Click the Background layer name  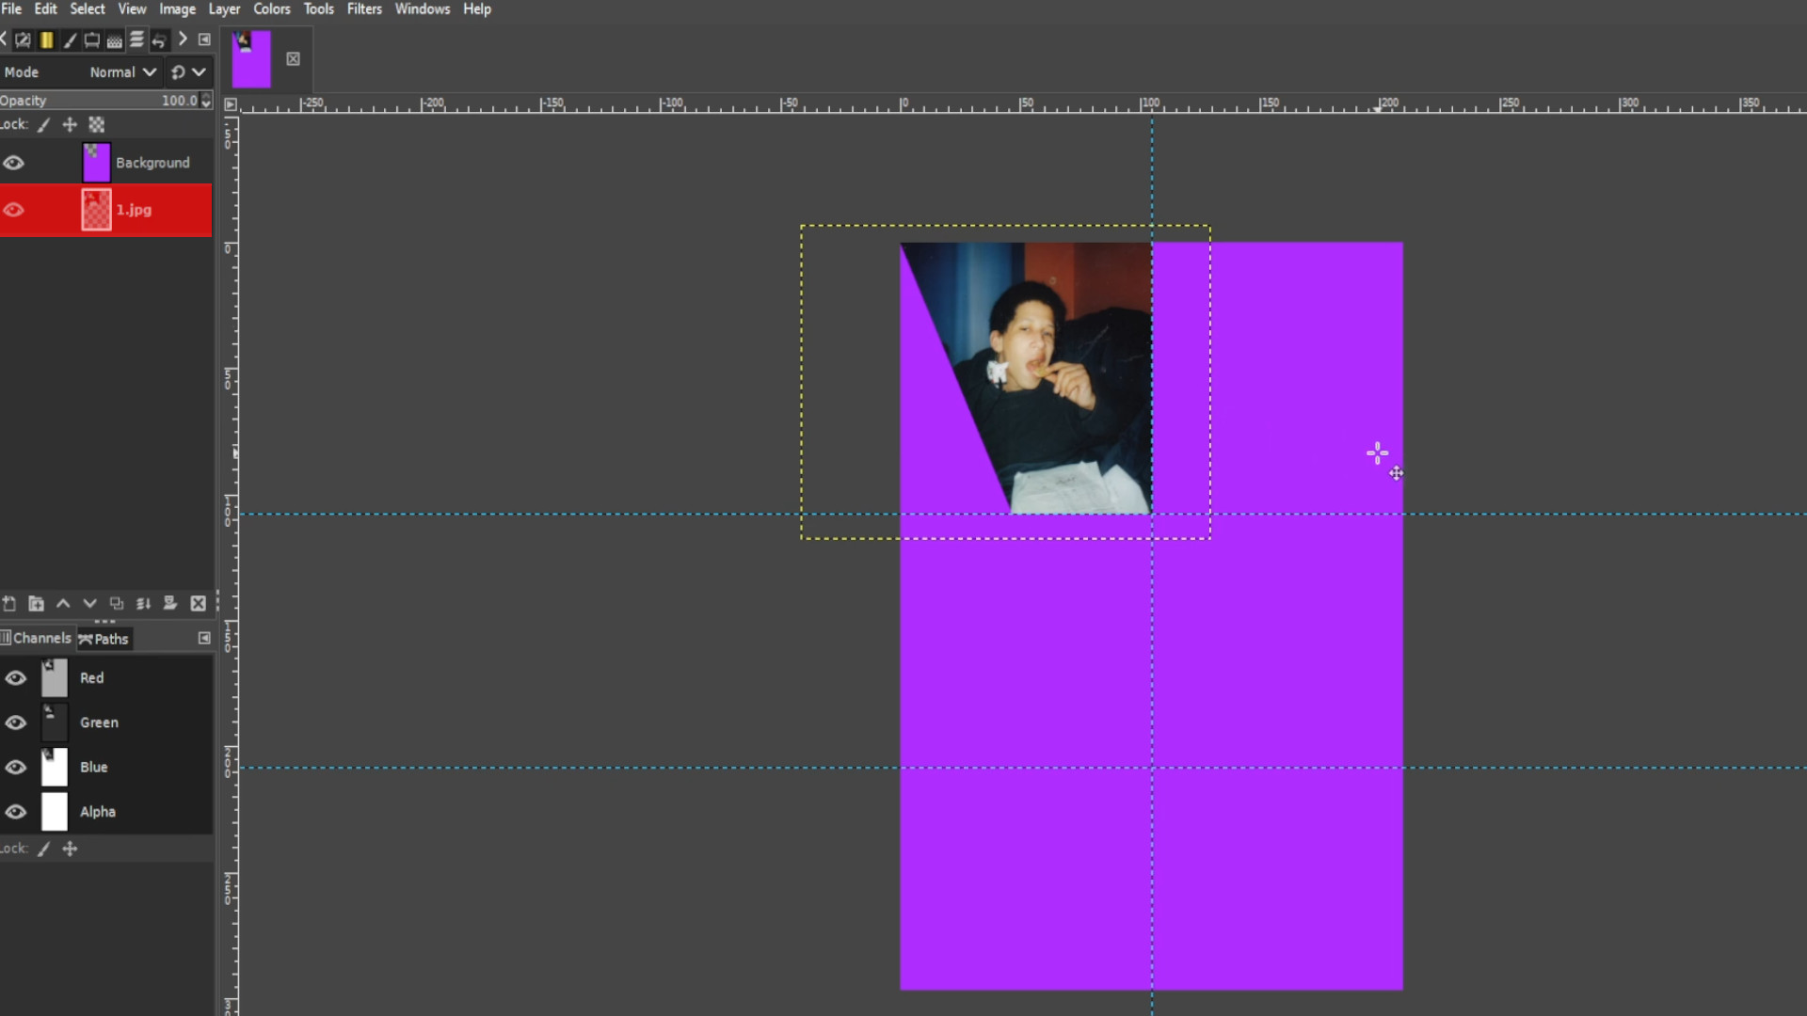[152, 163]
